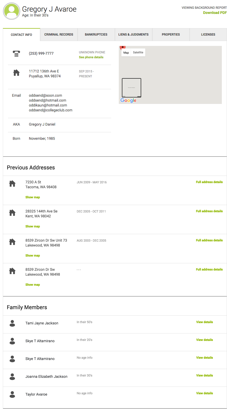
Task: Click the map overview inset thumbnail
Action: (x=131, y=88)
